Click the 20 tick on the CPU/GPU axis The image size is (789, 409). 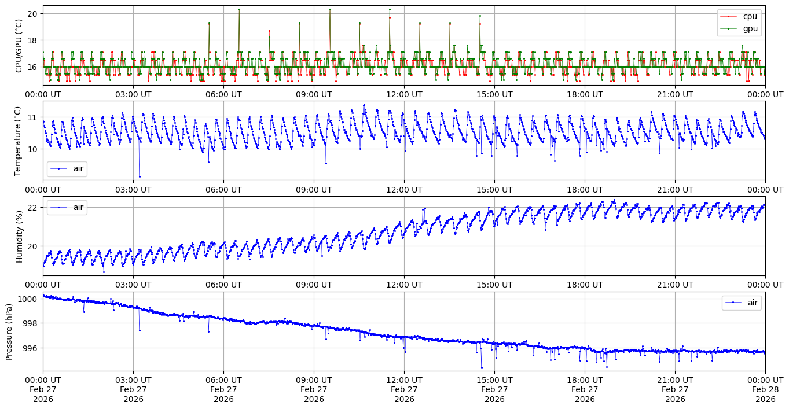coord(32,13)
